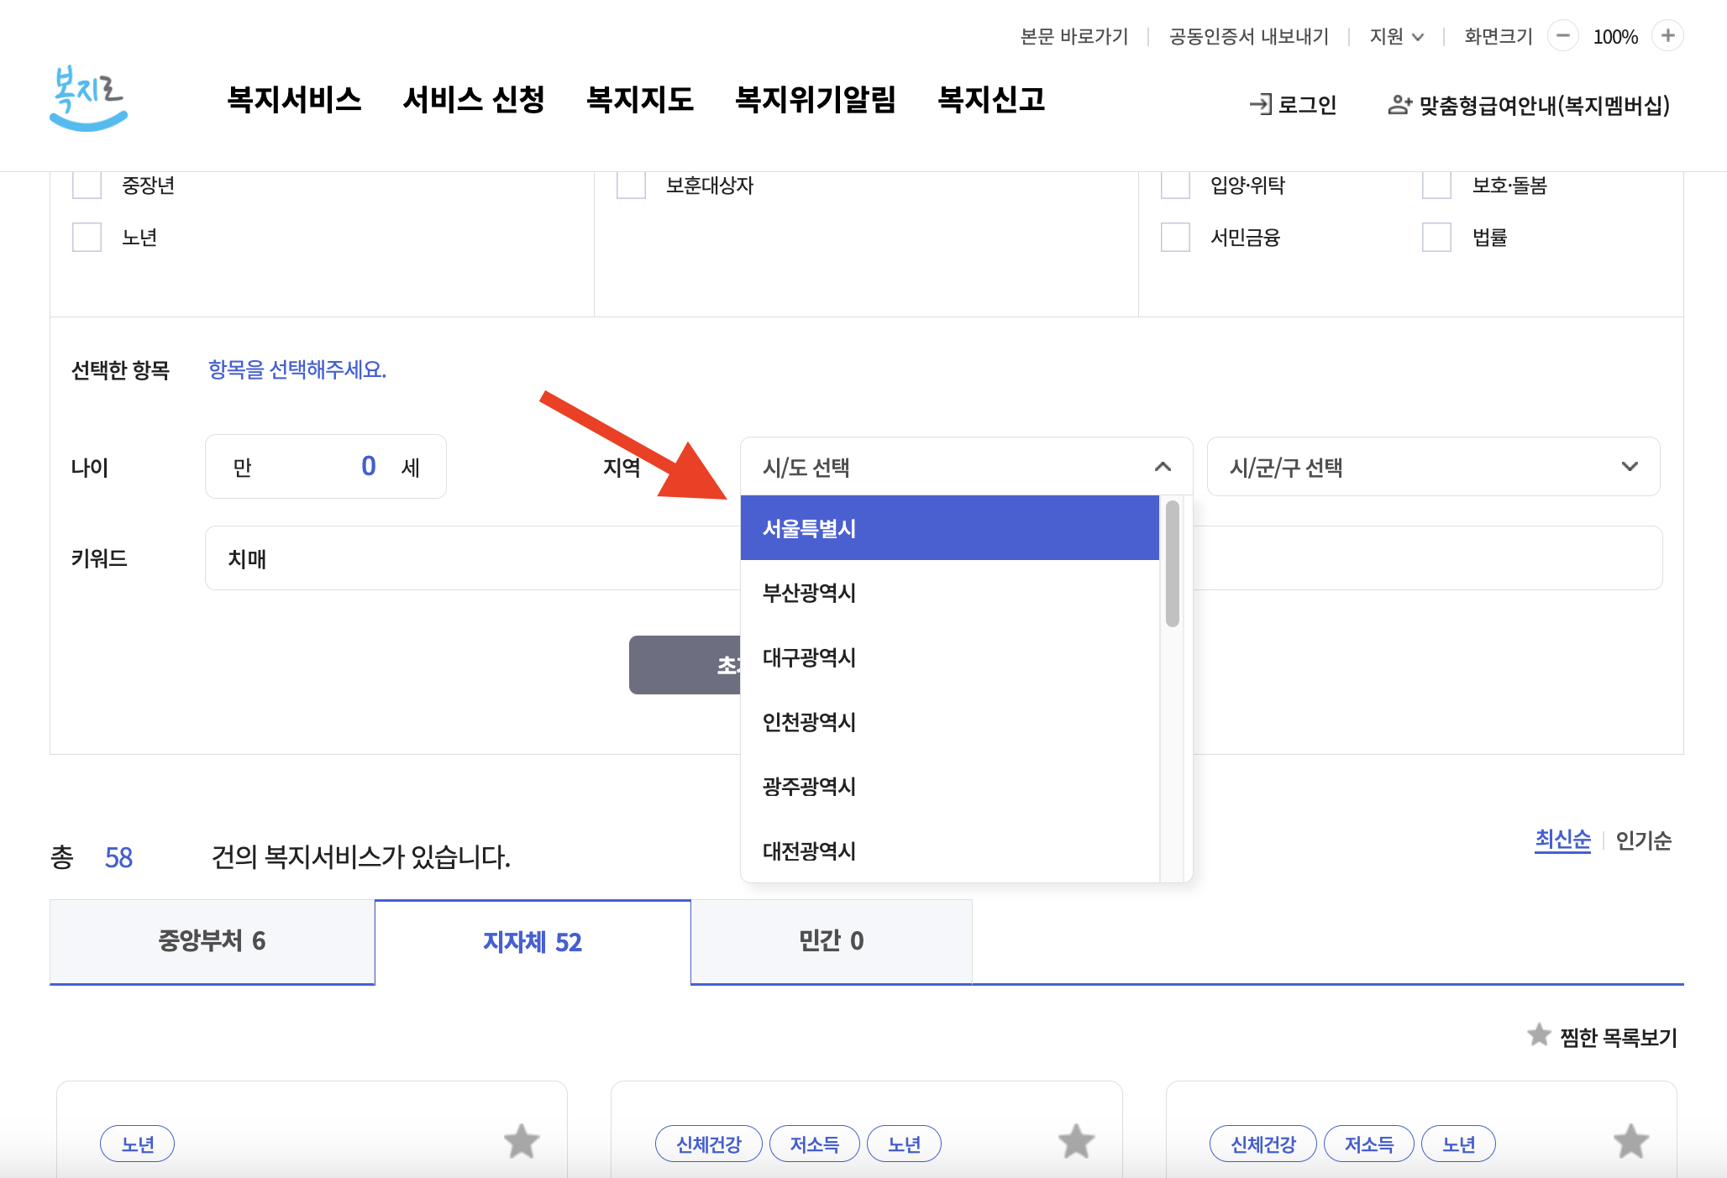Select 부산광역시 from the region list
Viewport: 1727px width, 1178px height.
coord(809,594)
